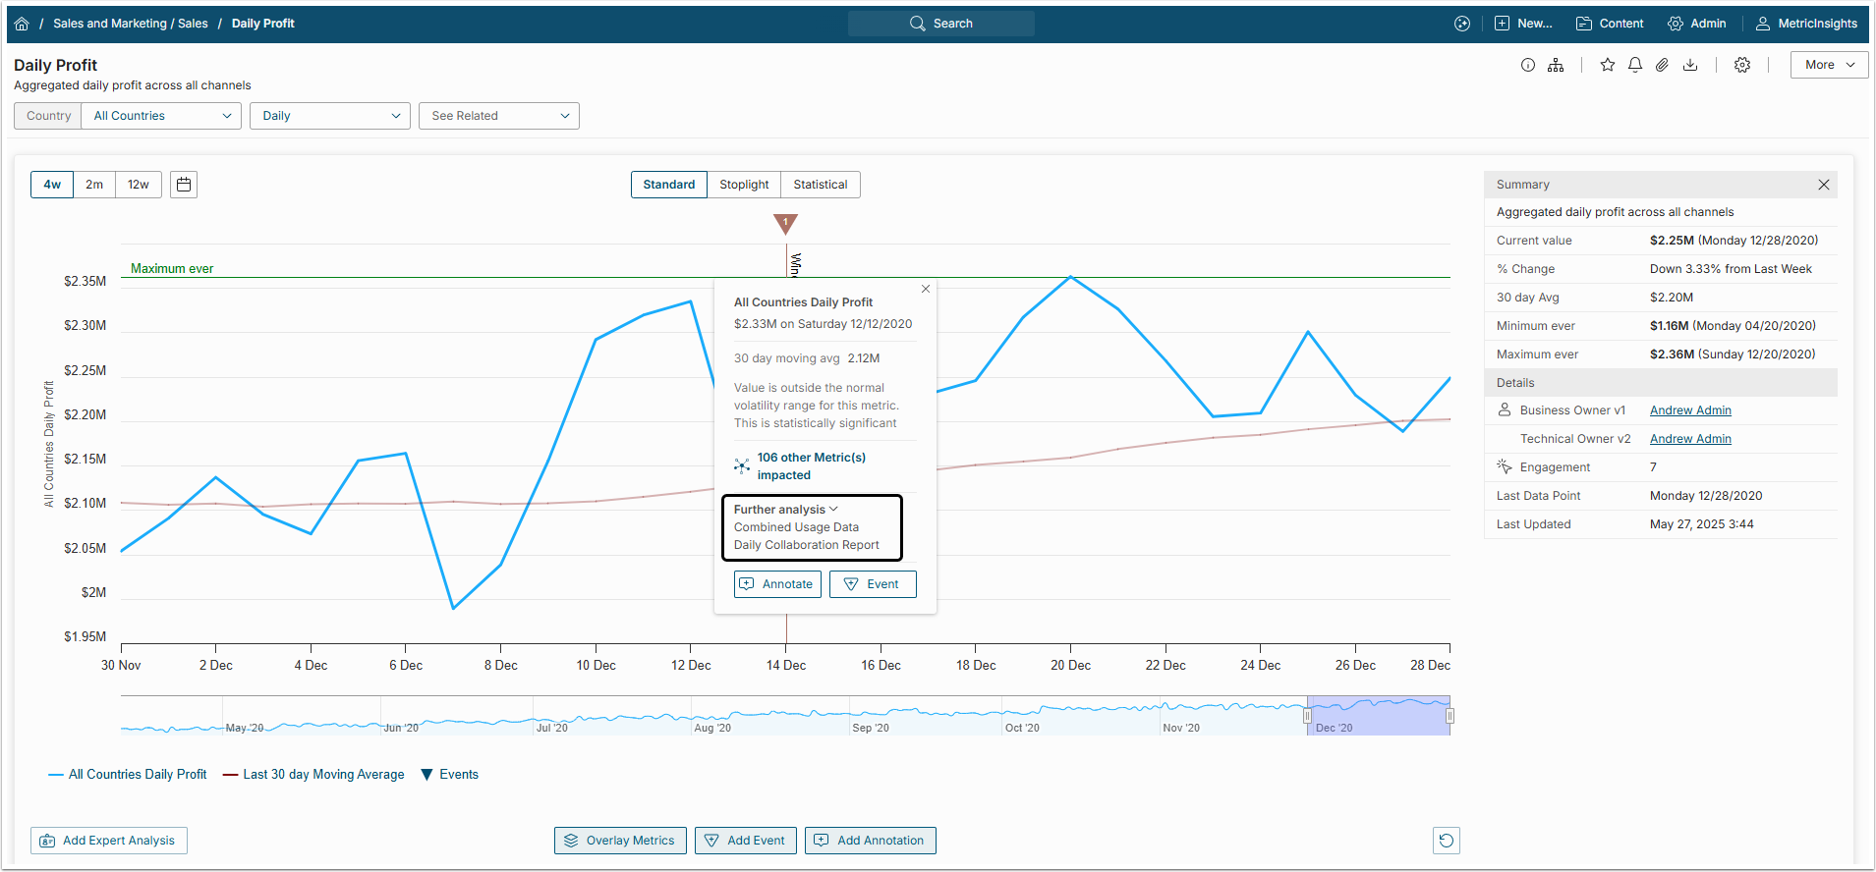Image resolution: width=1876 pixels, height=872 pixels.
Task: Mark Daily Profit as favorite with star
Action: click(1608, 65)
